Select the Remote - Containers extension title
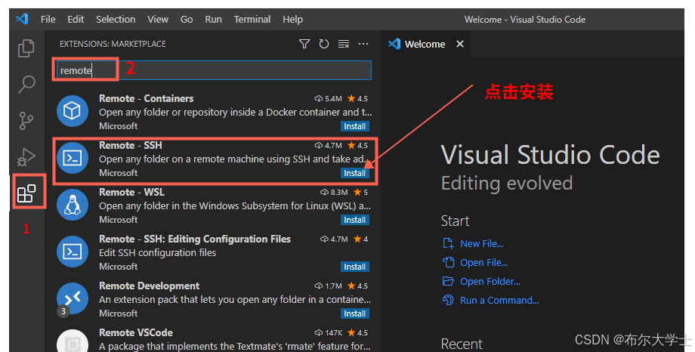This screenshot has height=352, width=695. (x=147, y=98)
